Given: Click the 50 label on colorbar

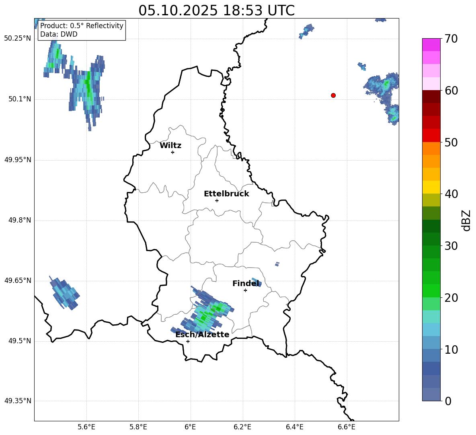Looking at the screenshot, I should coord(451,142).
